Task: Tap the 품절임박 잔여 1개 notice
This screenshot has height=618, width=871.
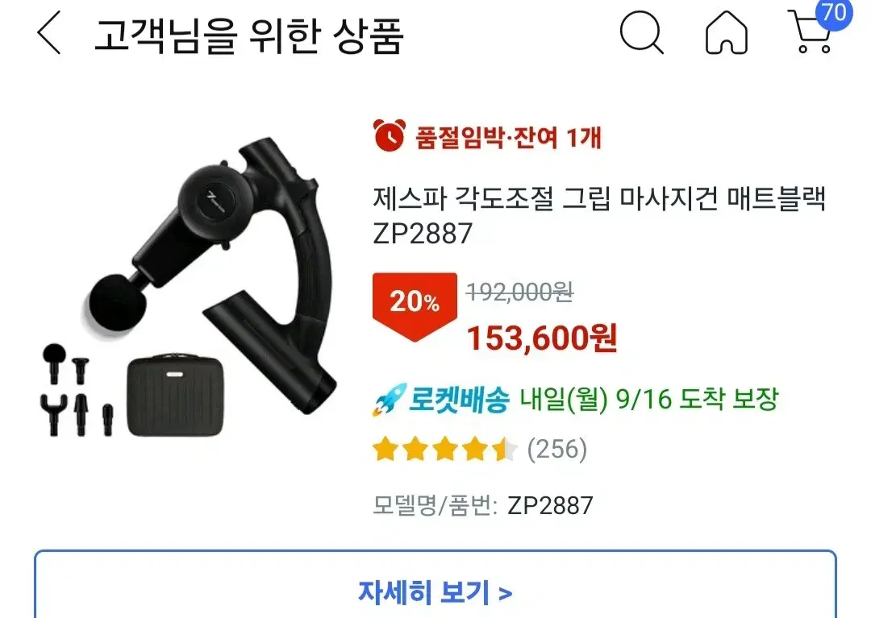Action: point(508,137)
